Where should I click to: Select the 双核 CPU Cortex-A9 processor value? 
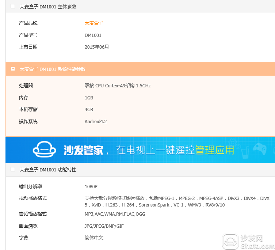point(118,86)
